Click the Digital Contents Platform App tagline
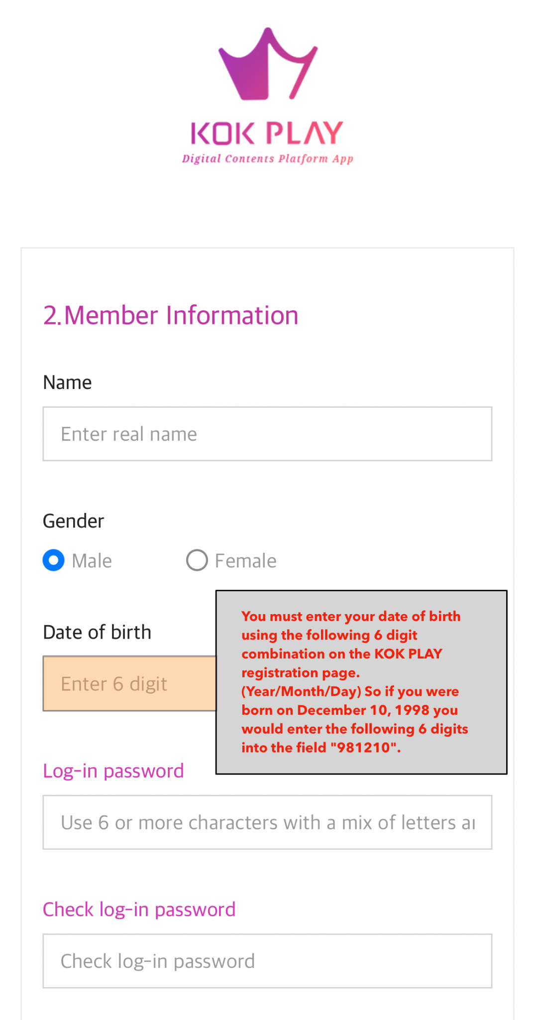 coord(267,159)
